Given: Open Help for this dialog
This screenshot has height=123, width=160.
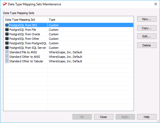Looking at the screenshot, I should pyautogui.click(x=147, y=117).
